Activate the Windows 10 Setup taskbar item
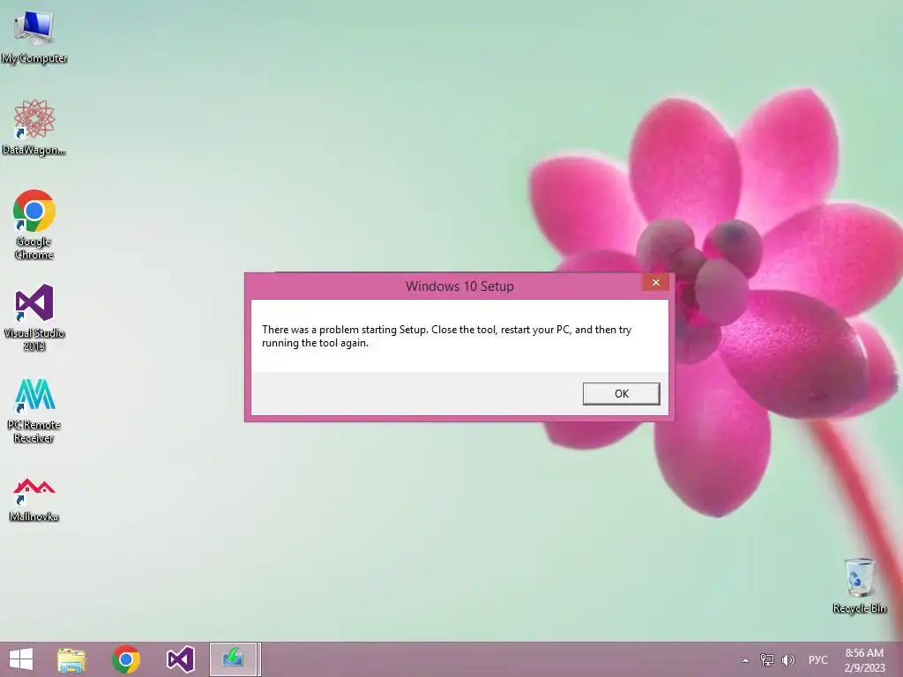The image size is (903, 677). pos(235,659)
